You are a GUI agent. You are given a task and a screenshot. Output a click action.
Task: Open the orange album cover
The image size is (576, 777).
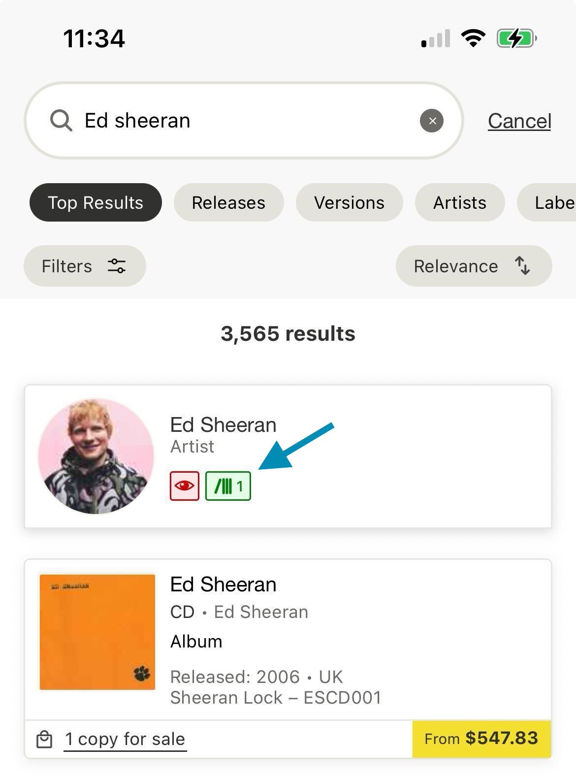tap(97, 632)
